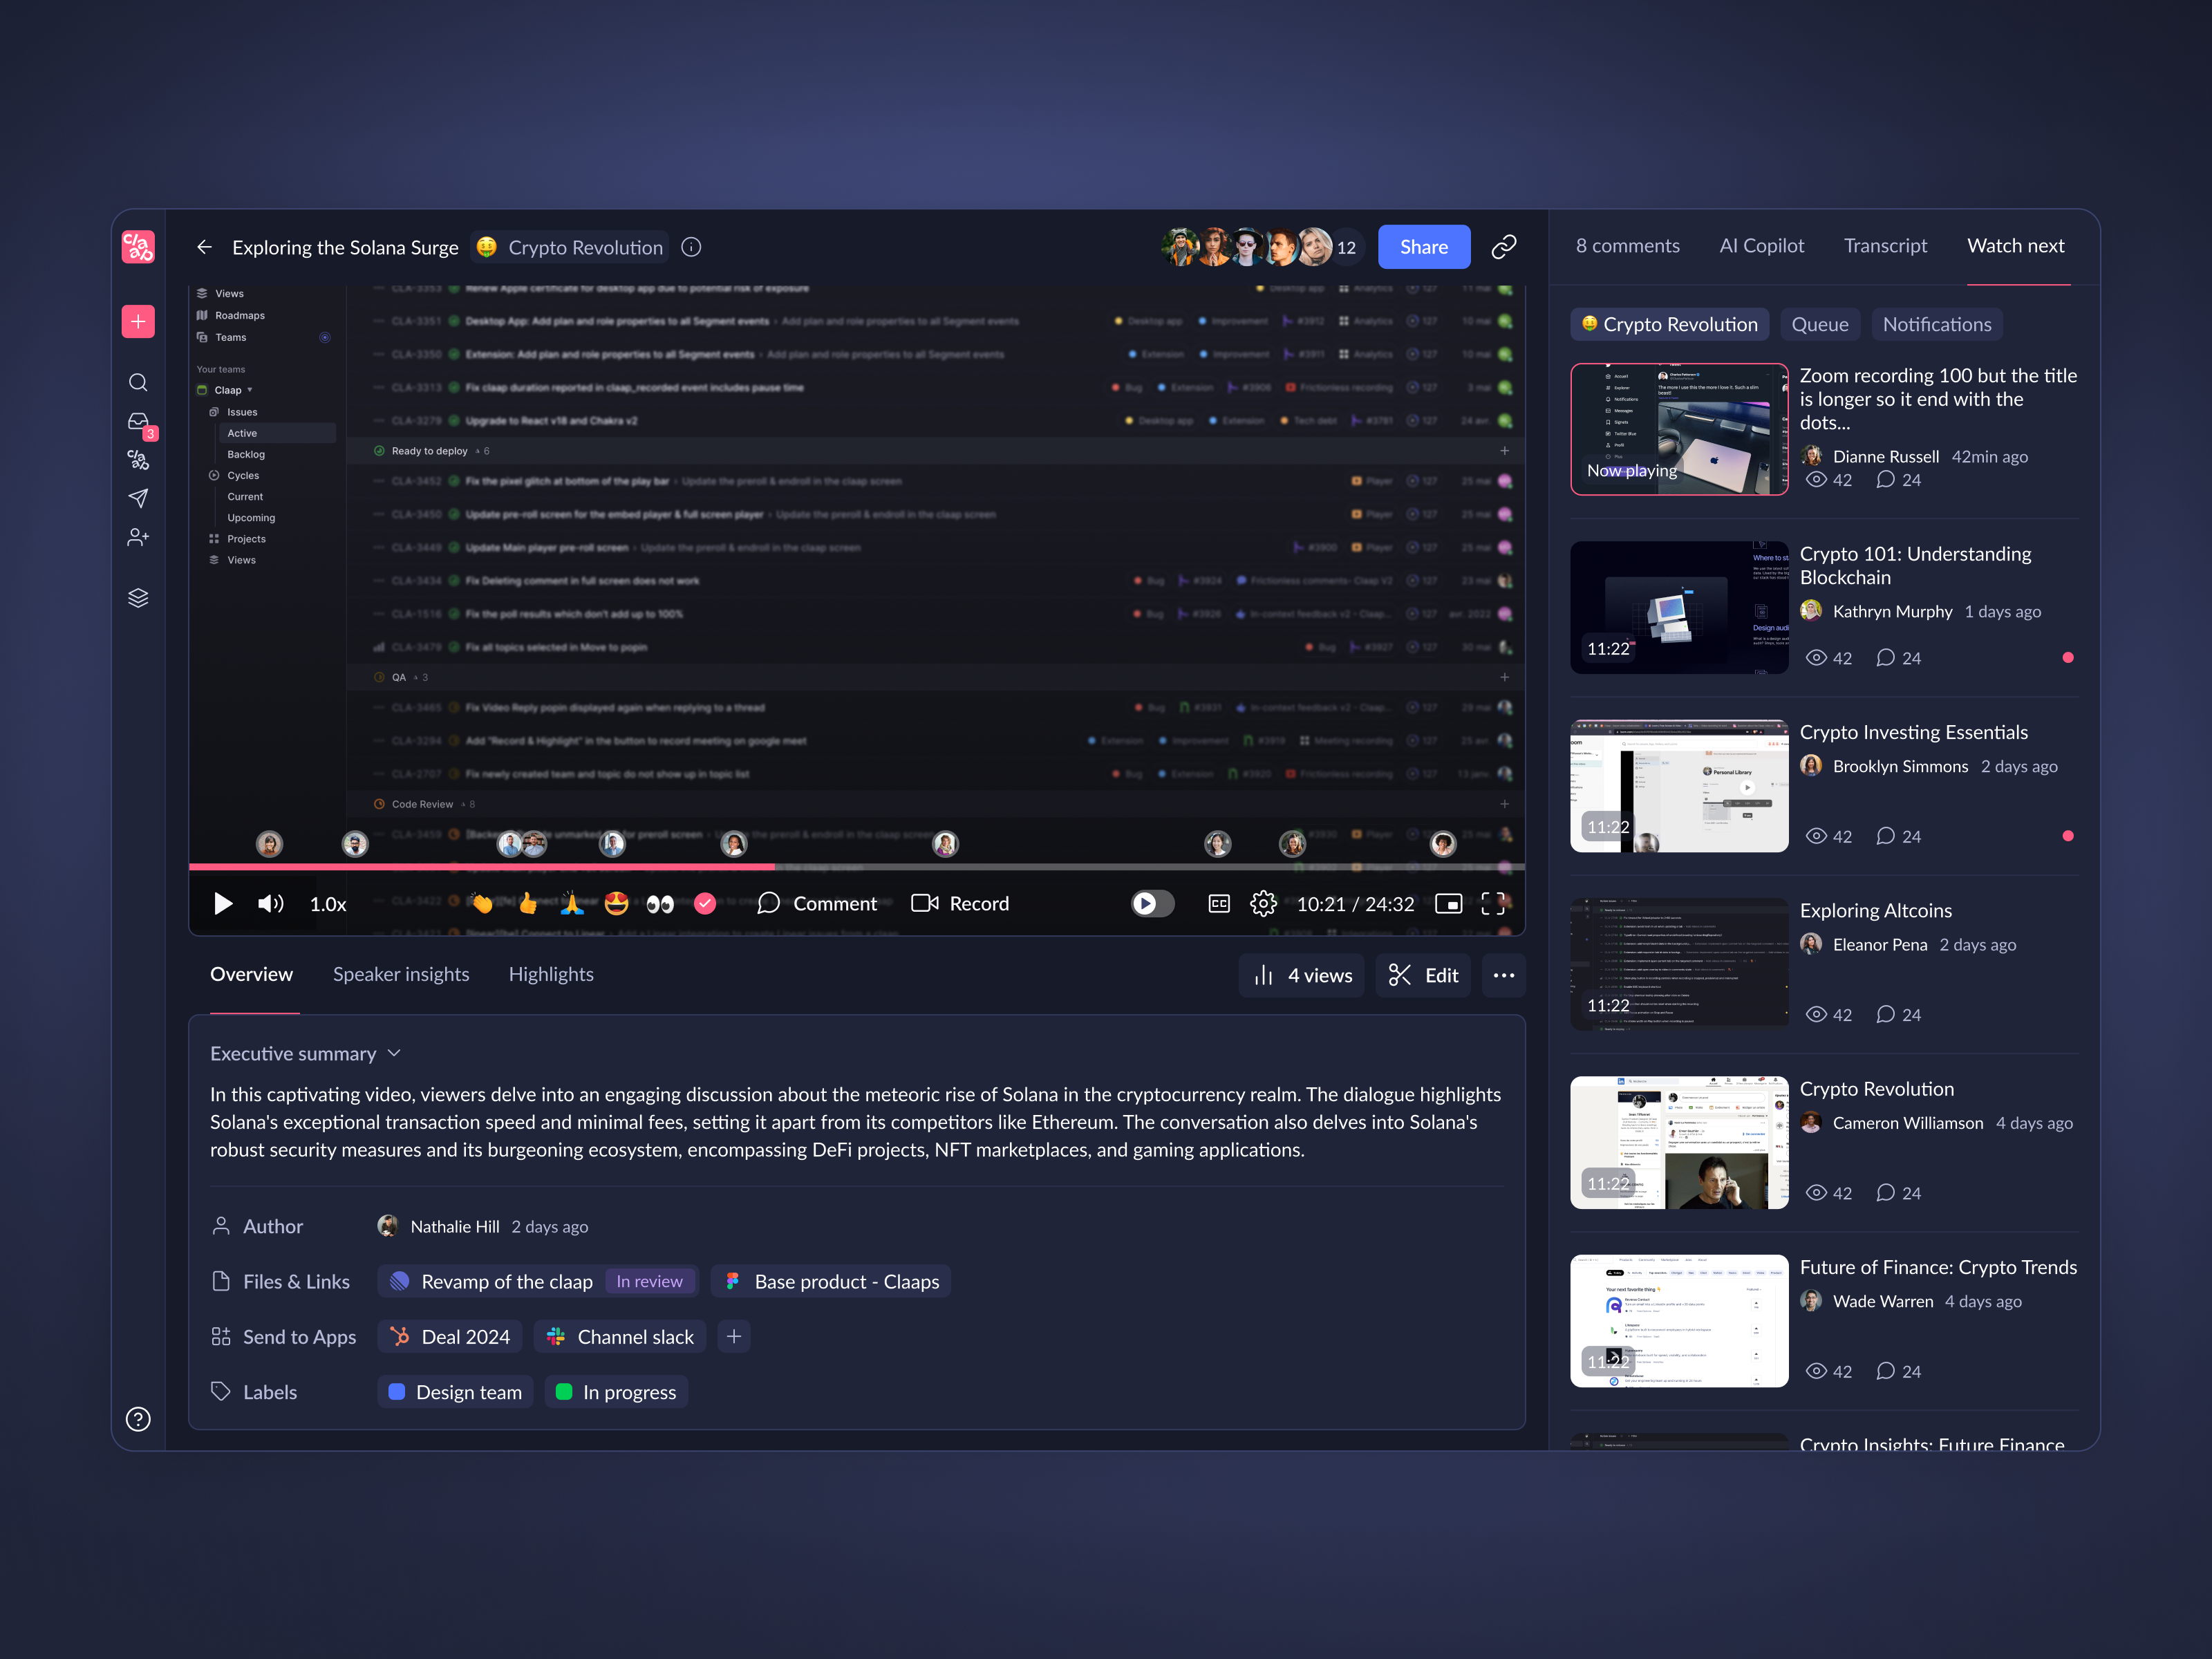Click the paper plane send icon
The image size is (2212, 1659).
(138, 498)
